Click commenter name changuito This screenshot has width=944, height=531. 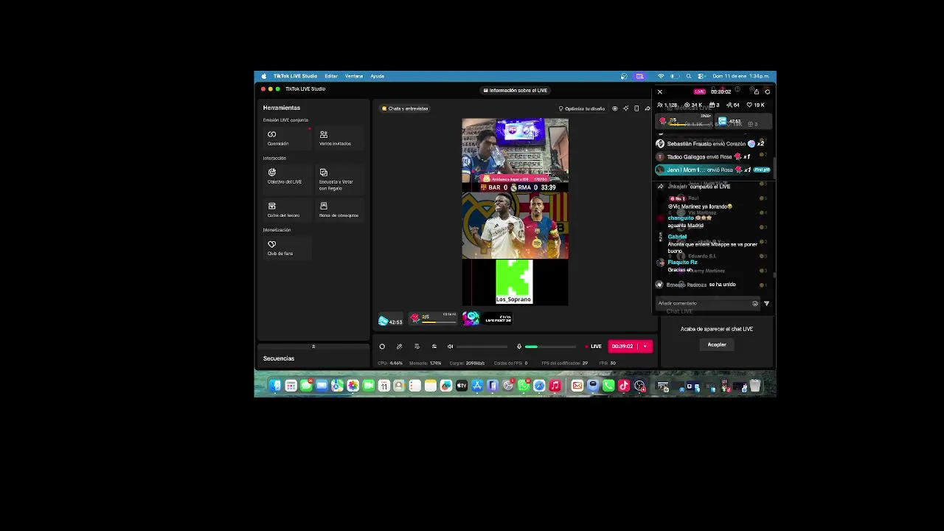point(681,218)
